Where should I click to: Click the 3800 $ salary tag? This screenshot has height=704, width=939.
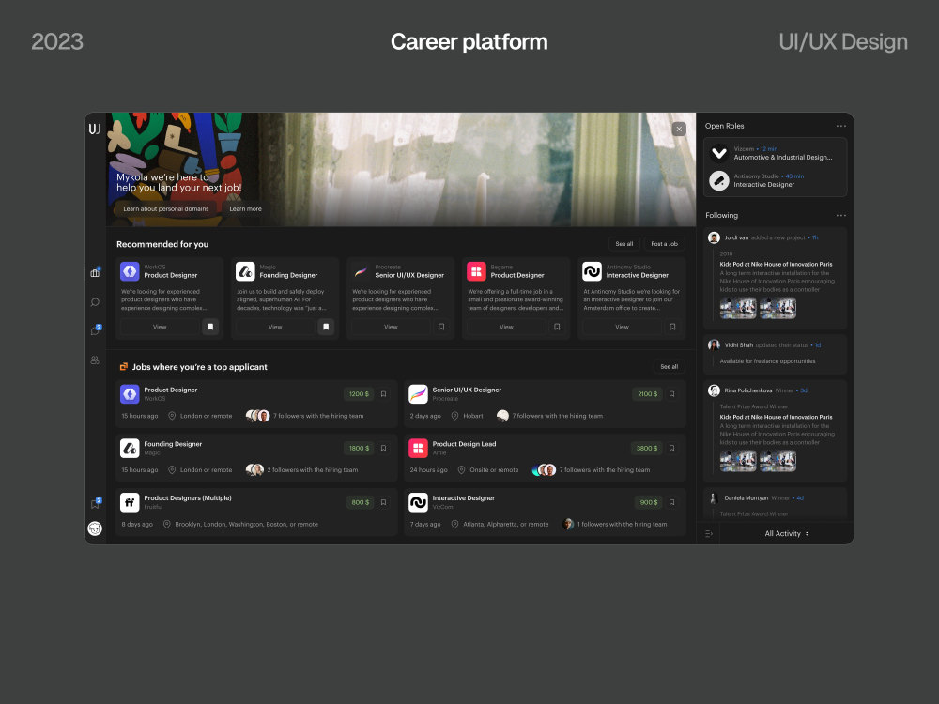coord(647,448)
